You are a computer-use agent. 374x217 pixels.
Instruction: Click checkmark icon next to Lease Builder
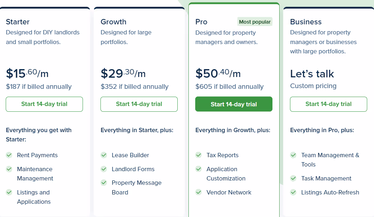pyautogui.click(x=104, y=155)
